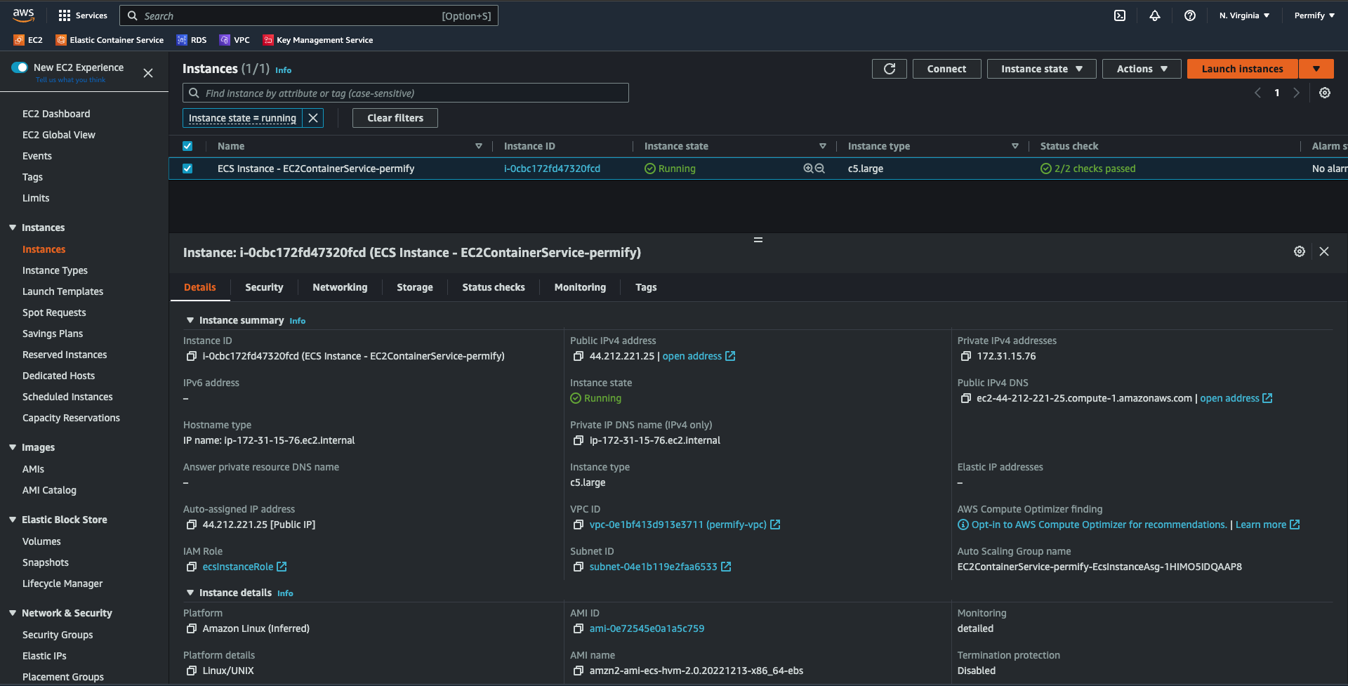Copy the Instance ID in summary
The width and height of the screenshot is (1348, 686).
(191, 356)
